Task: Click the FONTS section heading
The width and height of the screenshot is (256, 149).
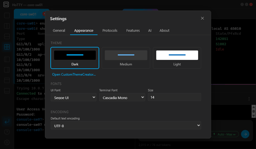Action: click(56, 84)
